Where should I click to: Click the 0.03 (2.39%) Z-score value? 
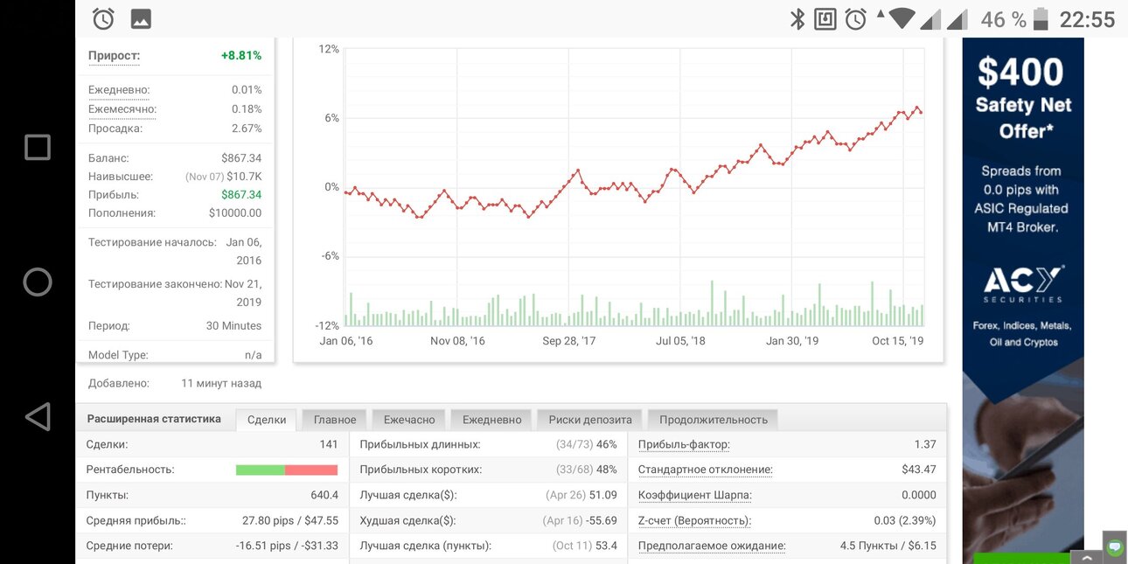[905, 520]
